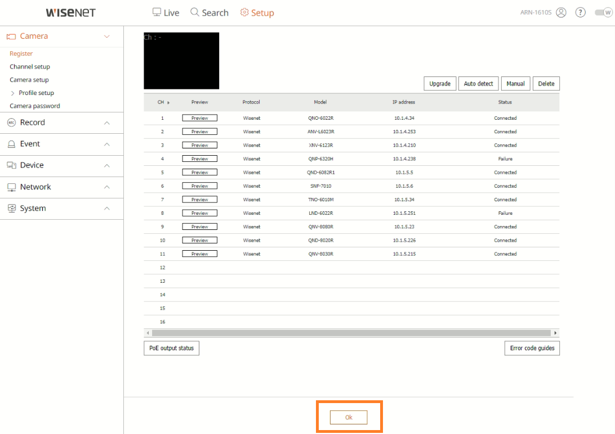Click the Record REC icon
615x434 pixels.
(11, 123)
